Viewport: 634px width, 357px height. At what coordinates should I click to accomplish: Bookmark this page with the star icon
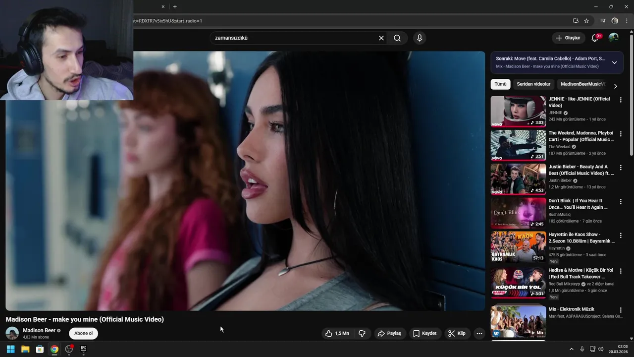[x=586, y=21]
